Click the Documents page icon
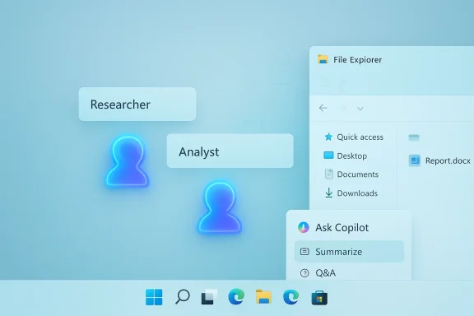The height and width of the screenshot is (316, 474). tap(328, 174)
